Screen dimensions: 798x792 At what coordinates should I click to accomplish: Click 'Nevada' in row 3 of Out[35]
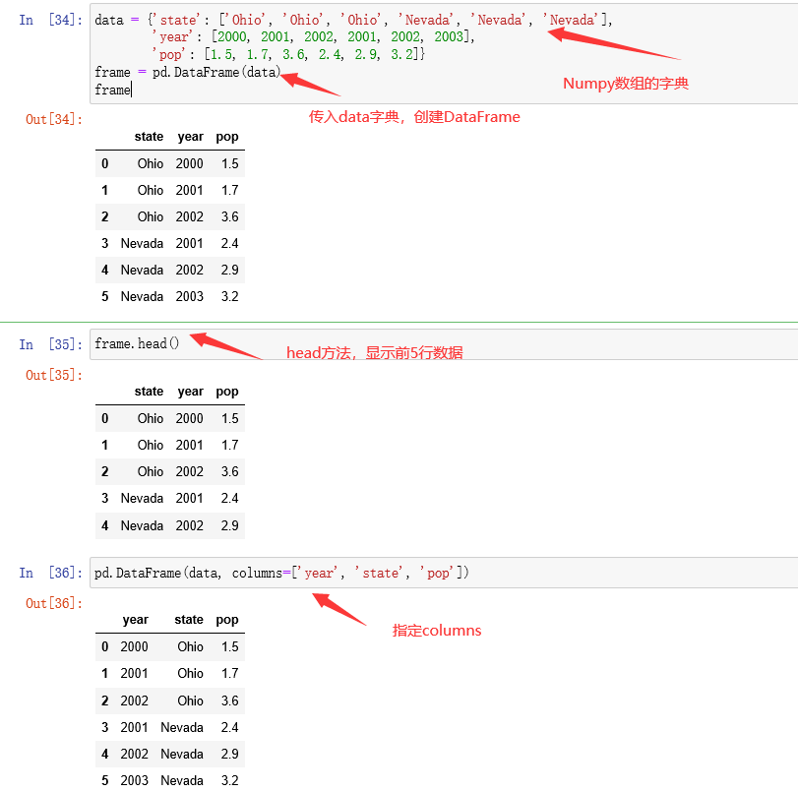click(142, 498)
